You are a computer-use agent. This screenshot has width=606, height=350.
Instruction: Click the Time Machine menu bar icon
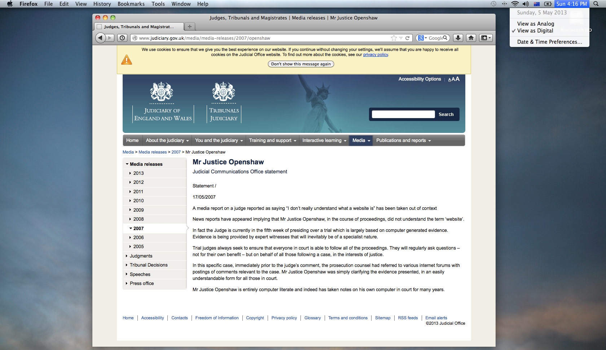[x=493, y=4]
